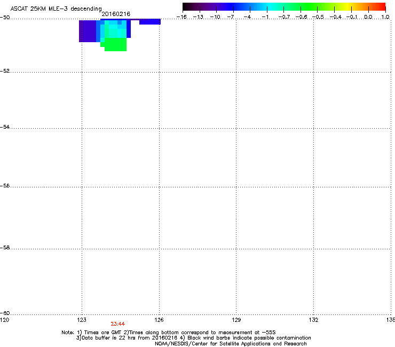Viewport: 395px width, 347px height.
Task: Click the red end of the colorbar
Action: tap(382, 7)
